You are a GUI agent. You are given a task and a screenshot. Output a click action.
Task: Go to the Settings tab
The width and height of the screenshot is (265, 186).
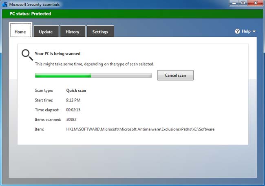(100, 31)
